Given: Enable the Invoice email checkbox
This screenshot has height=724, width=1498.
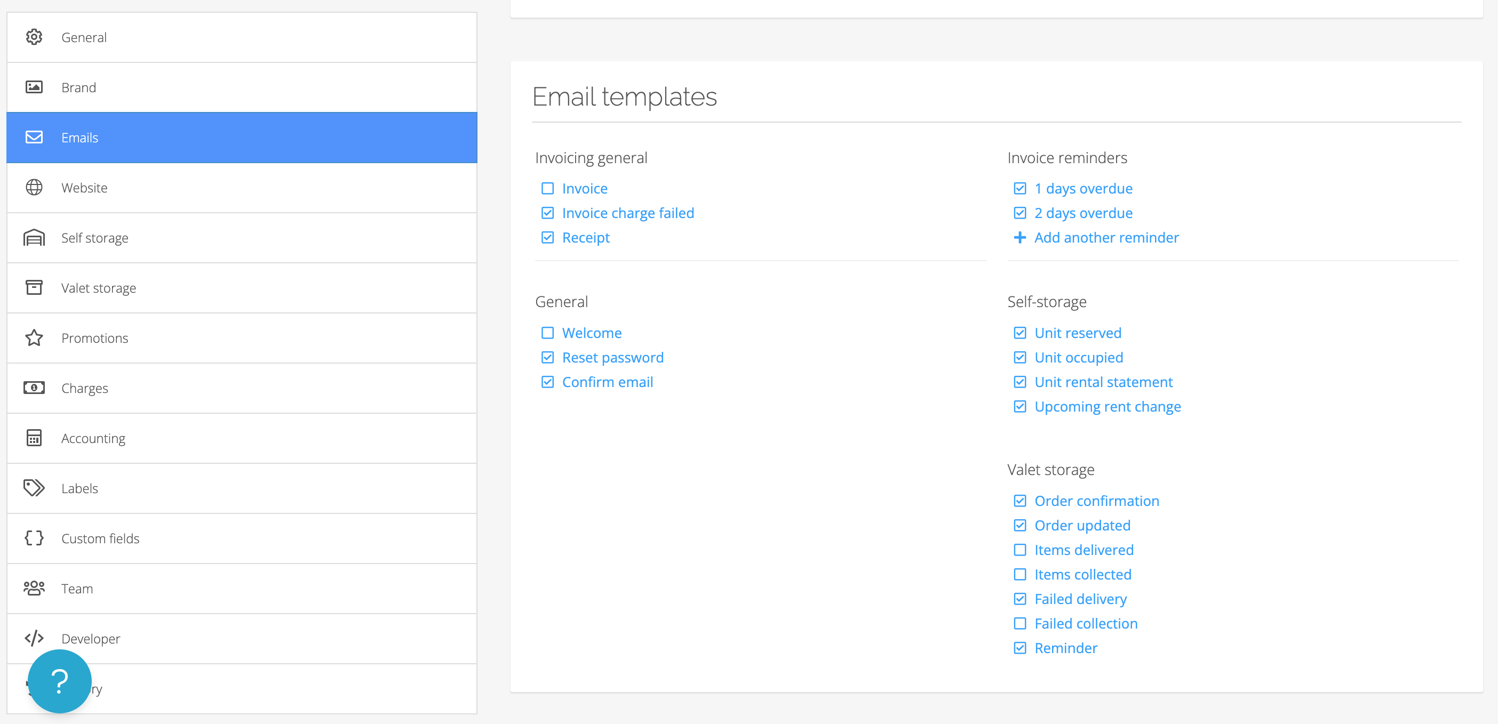Looking at the screenshot, I should click(547, 189).
